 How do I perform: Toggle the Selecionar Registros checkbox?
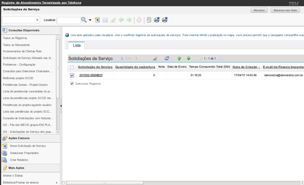tap(72, 84)
